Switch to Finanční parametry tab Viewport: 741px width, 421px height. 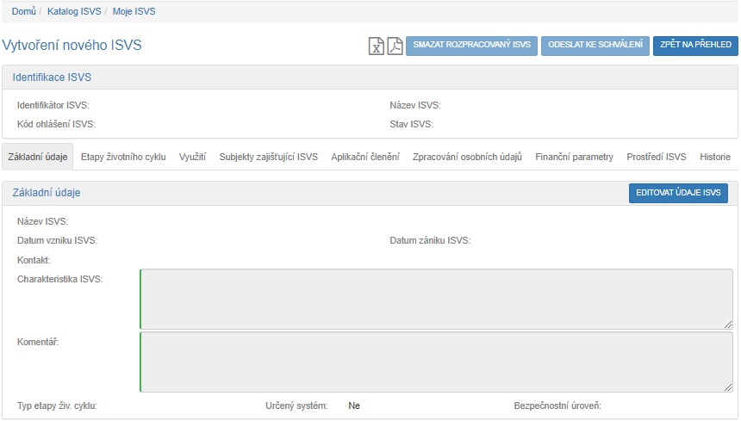(574, 157)
